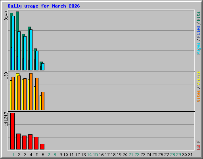Image resolution: width=203 pixels, height=159 pixels.
Task: Click day 29 on the x-axis
Action: click(178, 155)
